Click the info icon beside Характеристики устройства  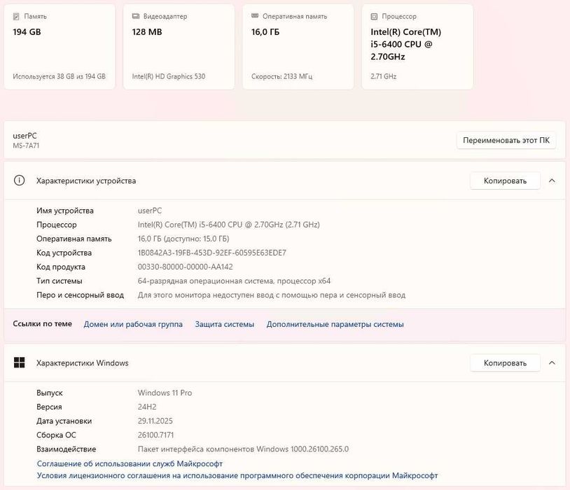coord(20,181)
